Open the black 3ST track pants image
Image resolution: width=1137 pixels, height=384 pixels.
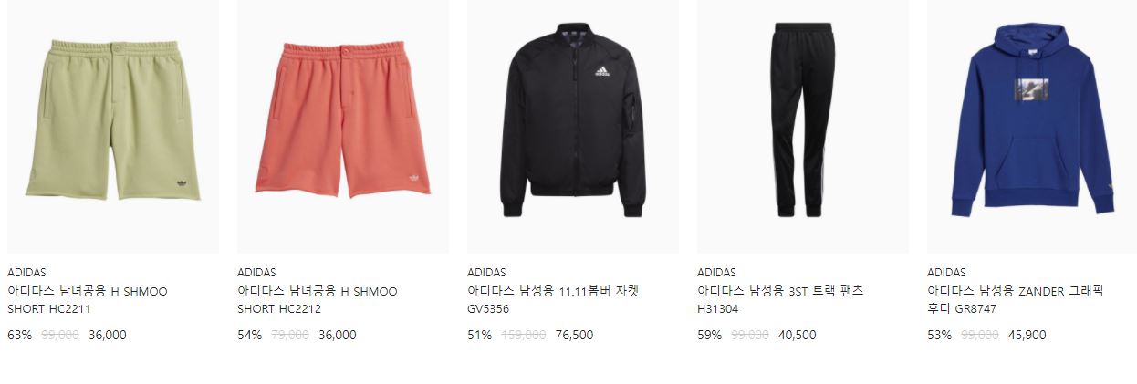click(803, 126)
